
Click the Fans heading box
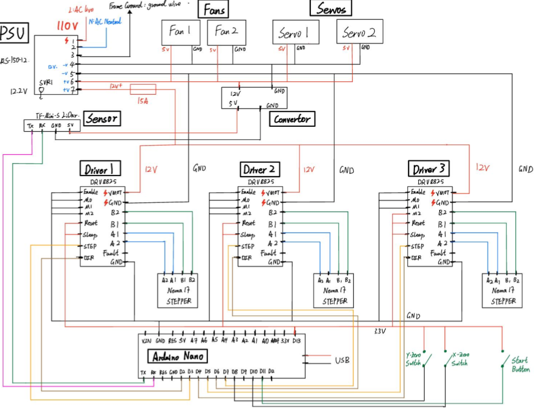pos(213,10)
